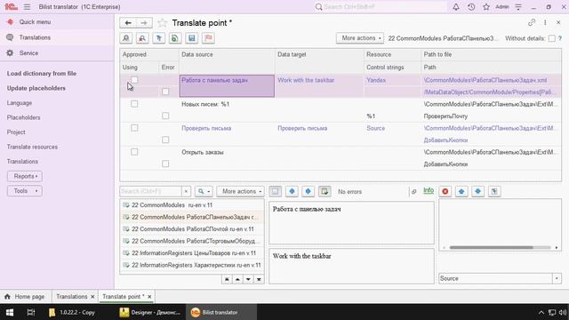The height and width of the screenshot is (320, 569).
Task: Toggle Error checkbox for 'Работа с панелью задач' row
Action: pos(165,92)
